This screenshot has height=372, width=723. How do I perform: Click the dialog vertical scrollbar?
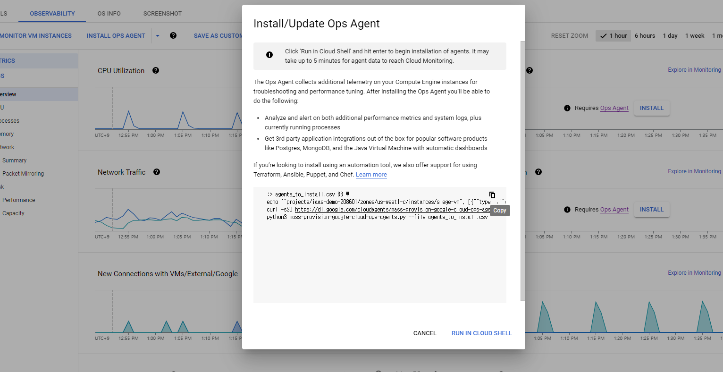[522, 170]
